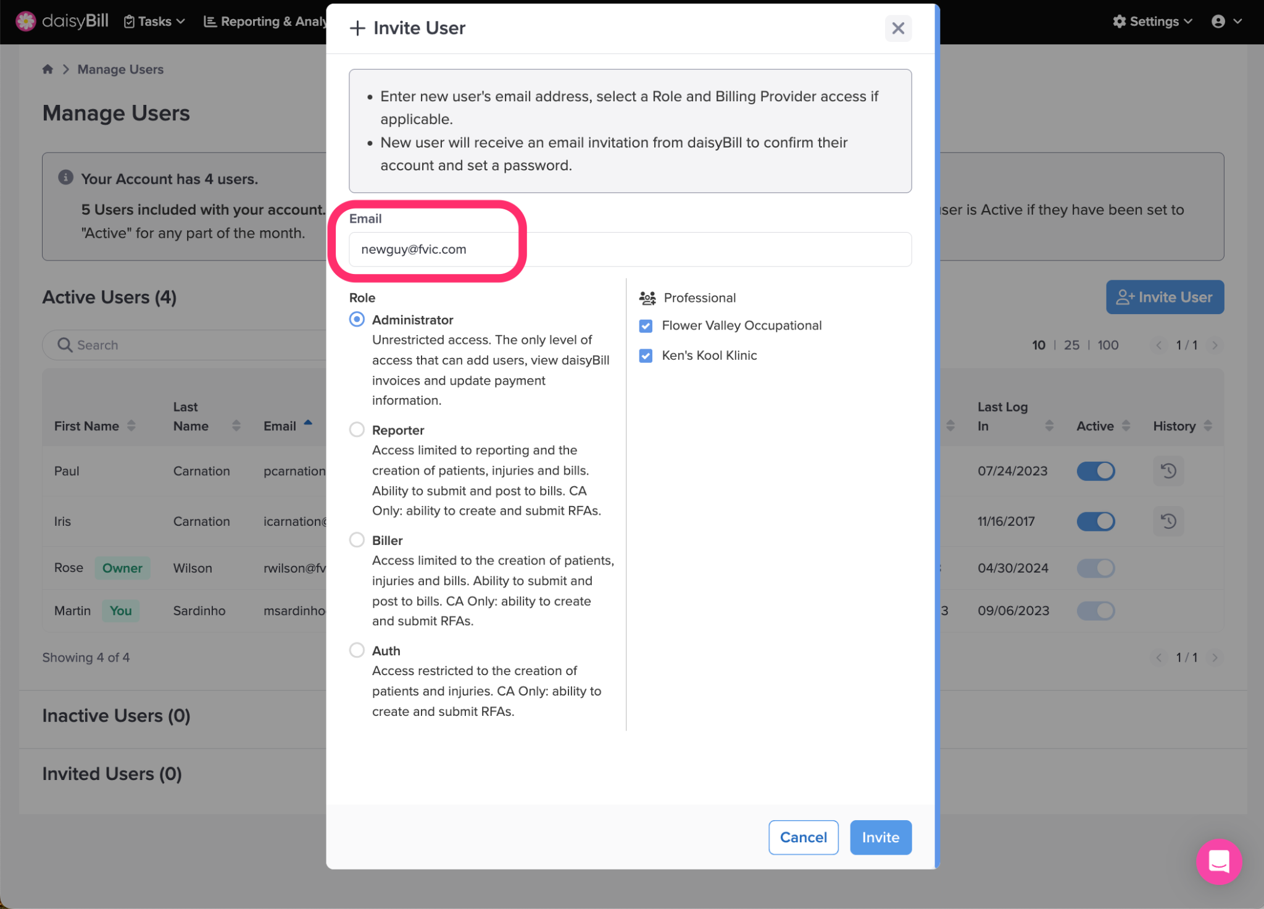View history icon for Paul Carnation
The image size is (1264, 909).
point(1168,471)
